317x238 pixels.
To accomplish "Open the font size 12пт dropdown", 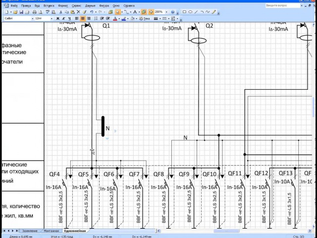I will point(52,19).
